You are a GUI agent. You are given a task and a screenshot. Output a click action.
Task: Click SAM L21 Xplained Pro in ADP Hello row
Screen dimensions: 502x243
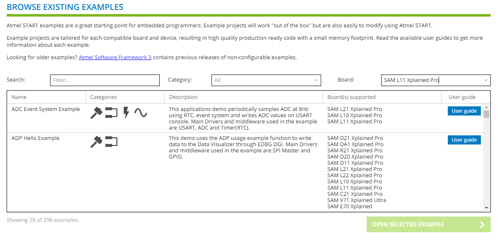pos(355,169)
